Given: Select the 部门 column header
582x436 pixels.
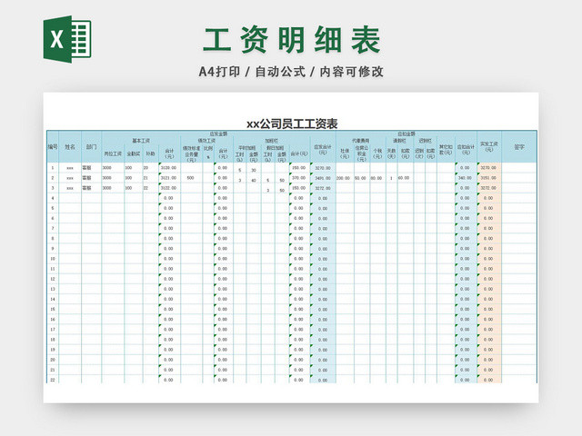Looking at the screenshot, I should pyautogui.click(x=91, y=147).
